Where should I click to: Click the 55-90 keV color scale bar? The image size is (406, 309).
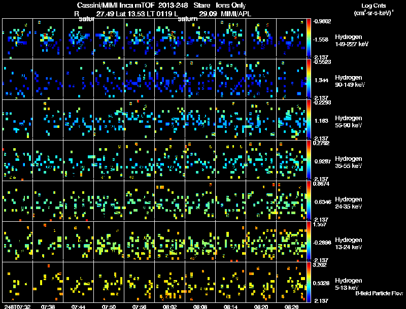(x=309, y=120)
